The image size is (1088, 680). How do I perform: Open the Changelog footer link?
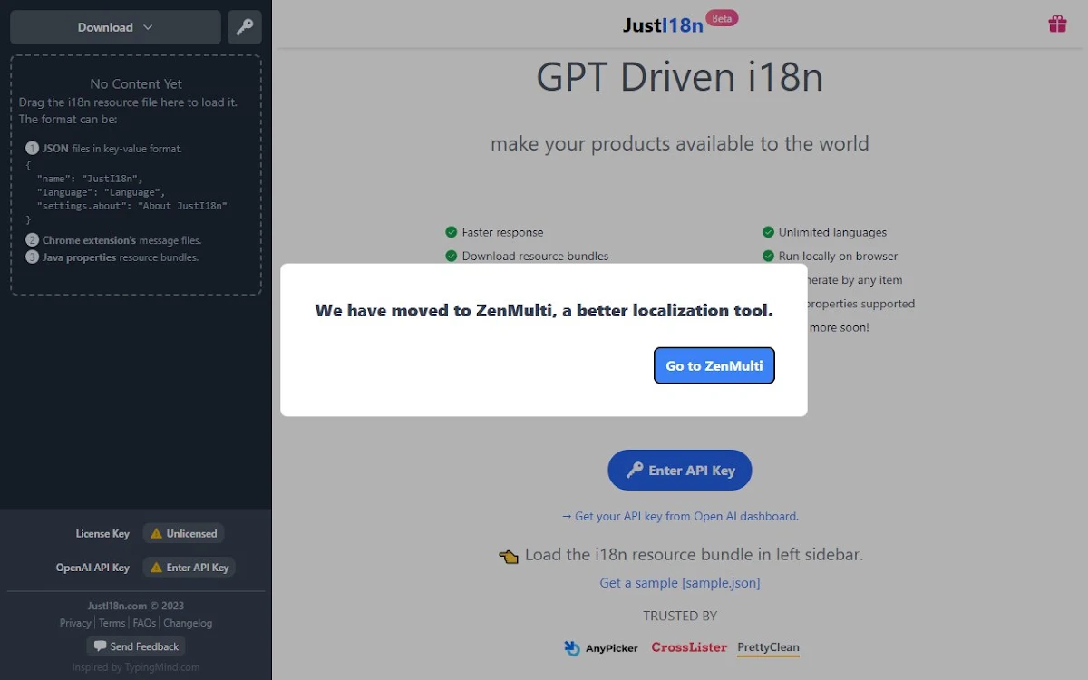[188, 623]
